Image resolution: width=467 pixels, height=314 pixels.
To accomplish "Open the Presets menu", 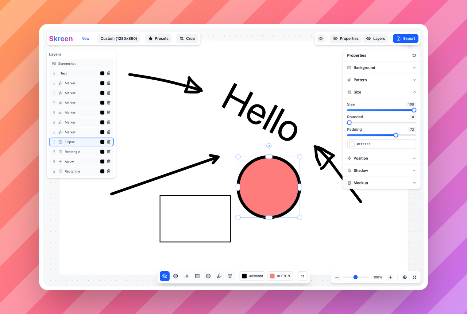I will point(158,38).
